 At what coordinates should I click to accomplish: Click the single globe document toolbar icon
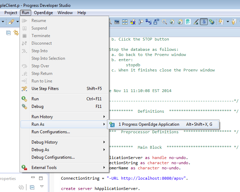pyautogui.click(x=172, y=22)
